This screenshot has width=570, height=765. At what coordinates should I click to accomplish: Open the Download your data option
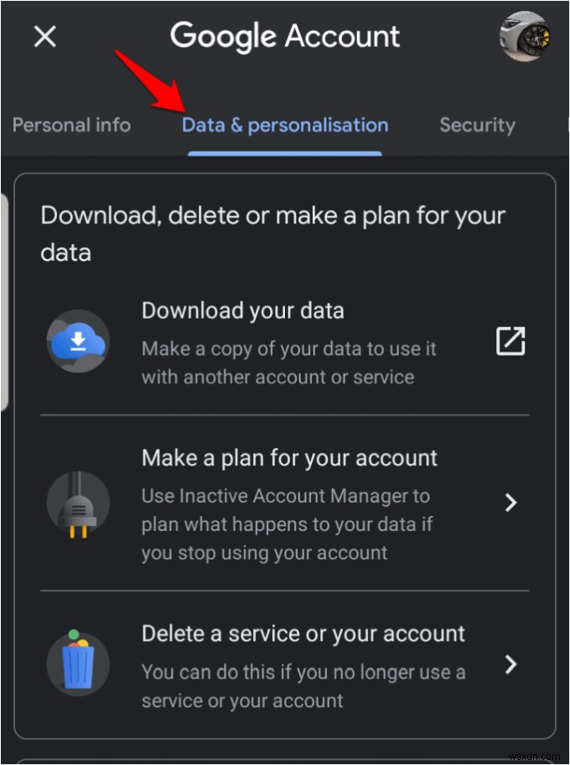[x=243, y=310]
